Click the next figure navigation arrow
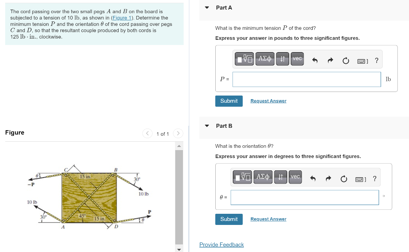Image resolution: width=409 pixels, height=252 pixels. click(178, 133)
